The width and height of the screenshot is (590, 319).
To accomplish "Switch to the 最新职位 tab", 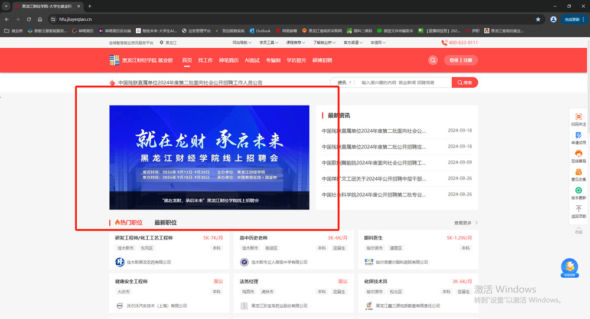I will (165, 223).
